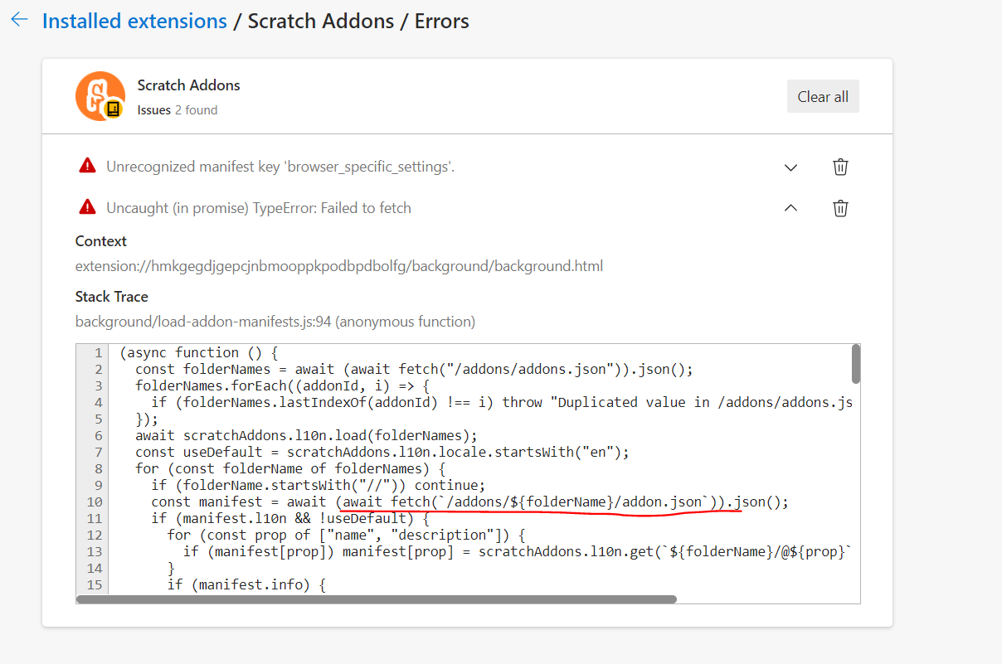Delete the Failed to fetch error
The height and width of the screenshot is (664, 1002).
840,208
